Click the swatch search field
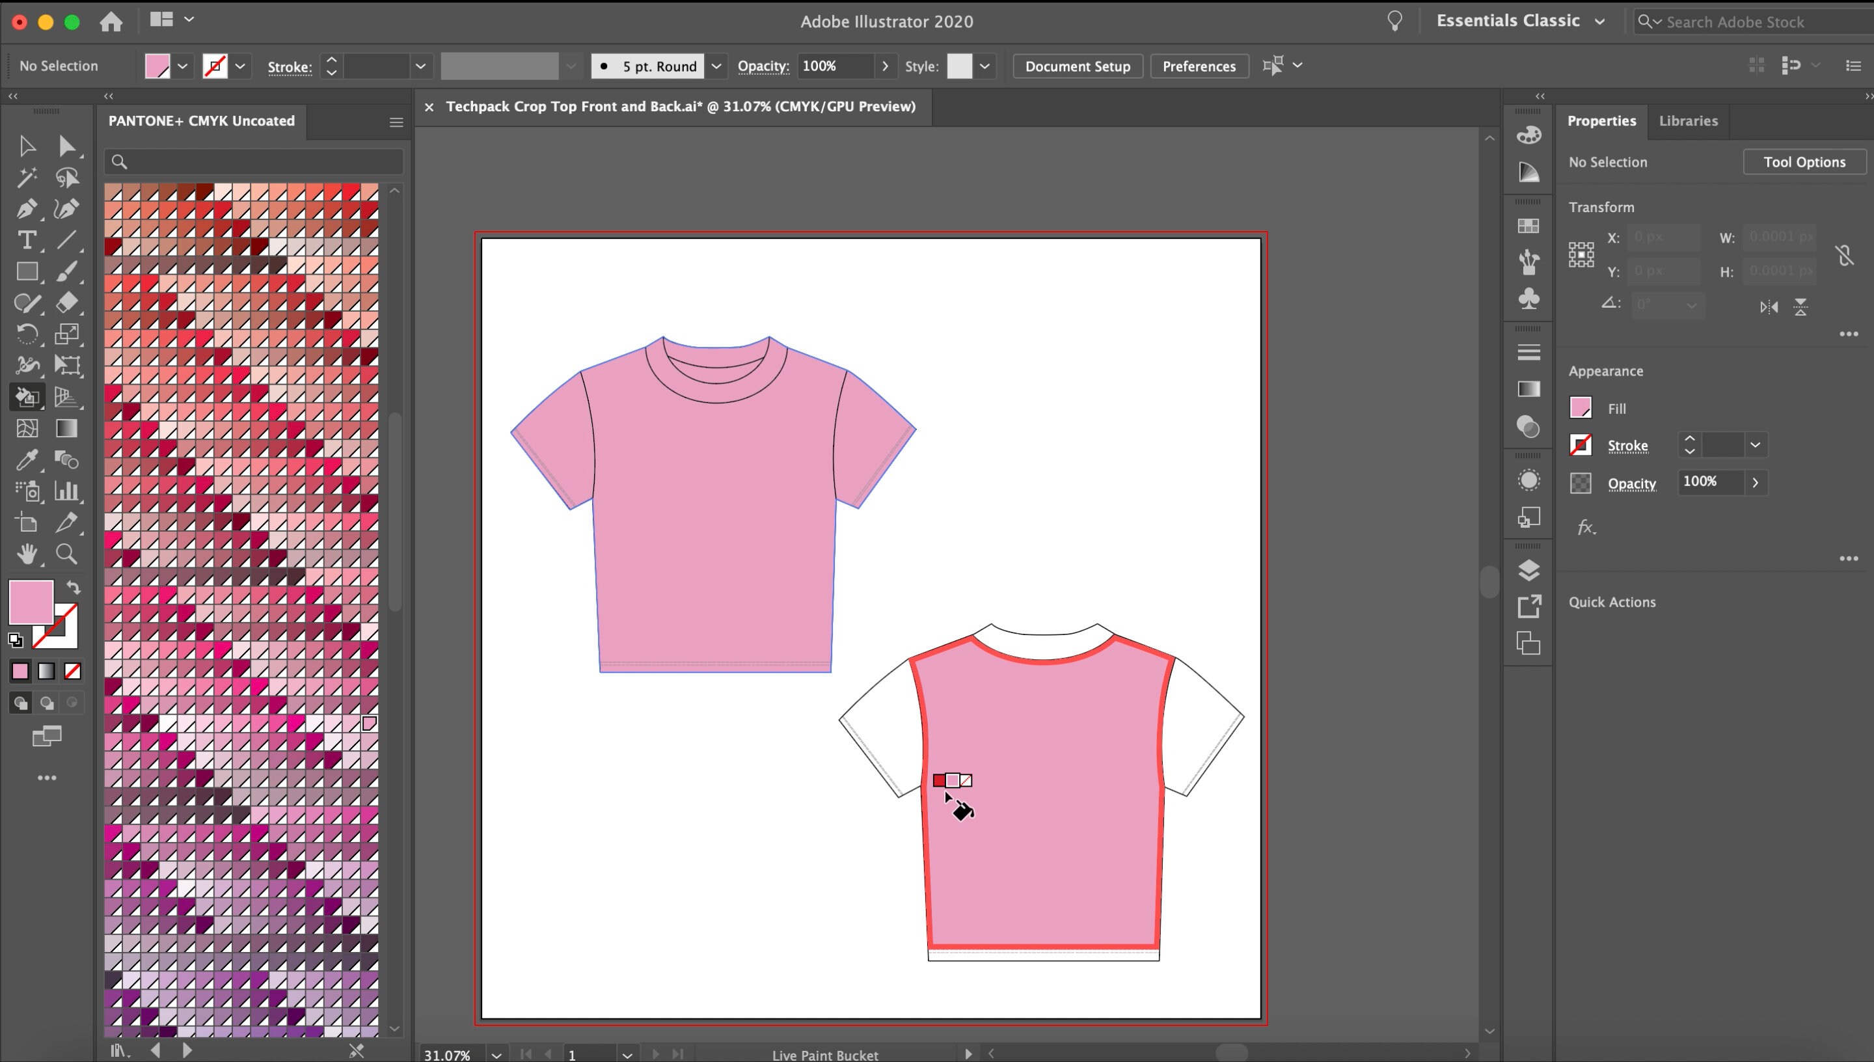Screen dimensions: 1874x1062 point(253,161)
